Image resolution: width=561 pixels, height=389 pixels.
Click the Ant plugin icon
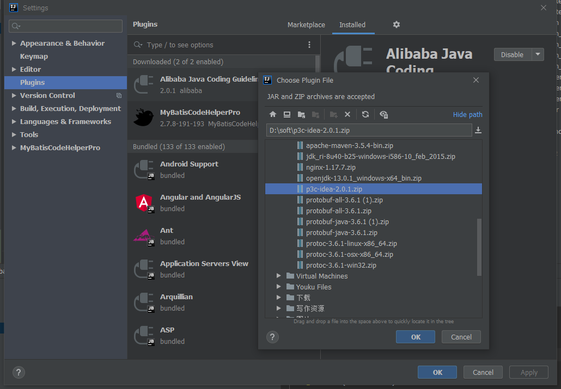point(144,236)
